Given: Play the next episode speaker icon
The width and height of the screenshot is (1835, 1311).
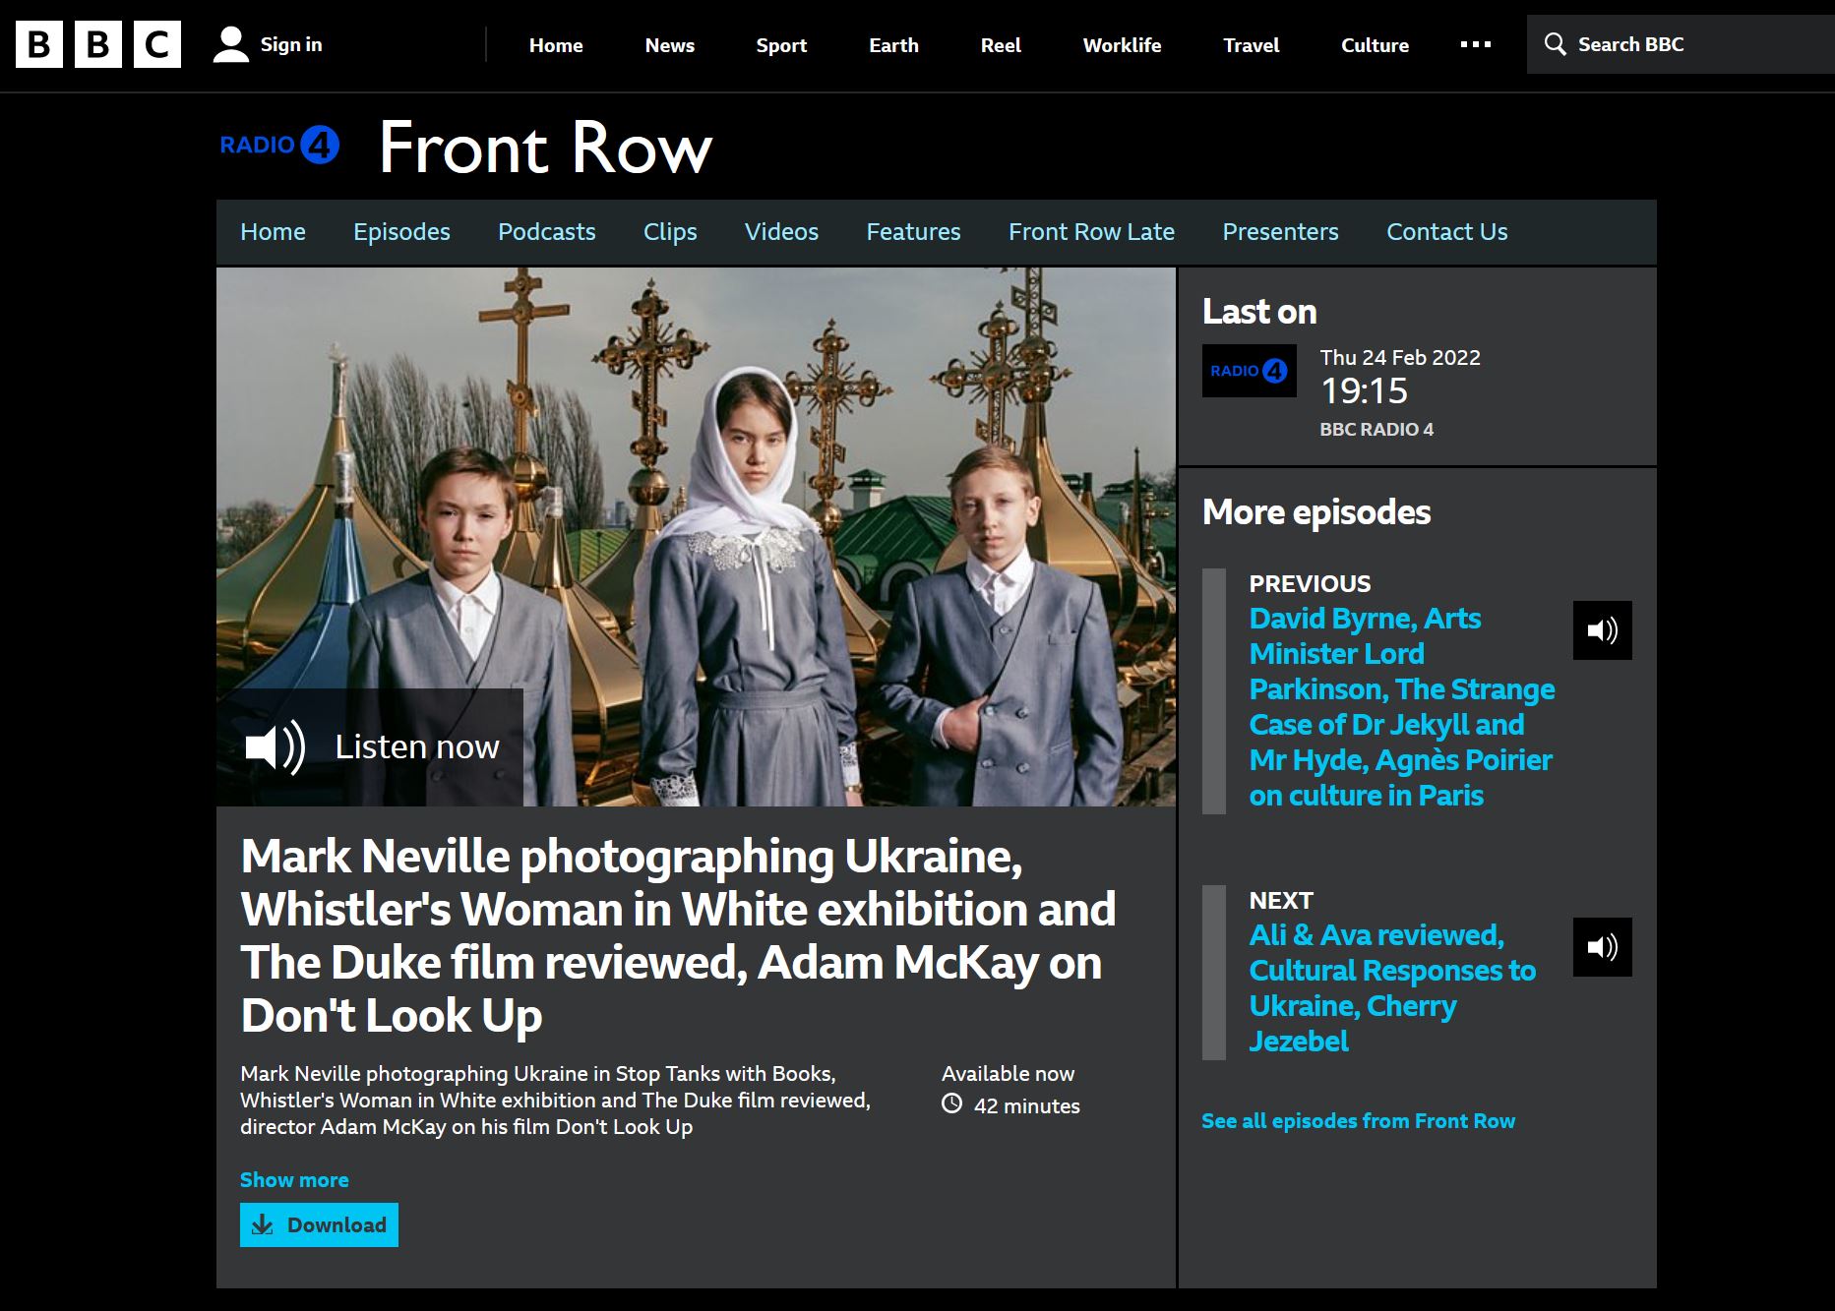Looking at the screenshot, I should point(1602,947).
